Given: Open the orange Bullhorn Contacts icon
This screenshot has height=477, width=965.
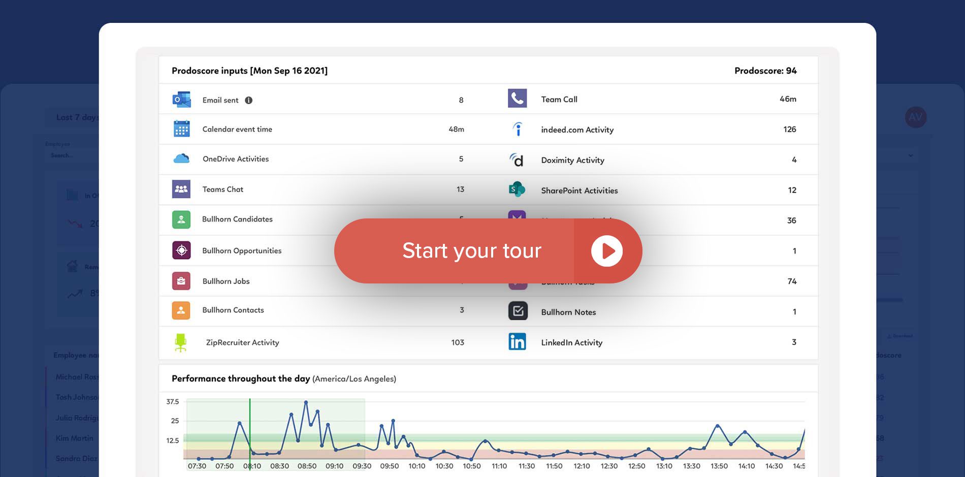Looking at the screenshot, I should point(181,310).
